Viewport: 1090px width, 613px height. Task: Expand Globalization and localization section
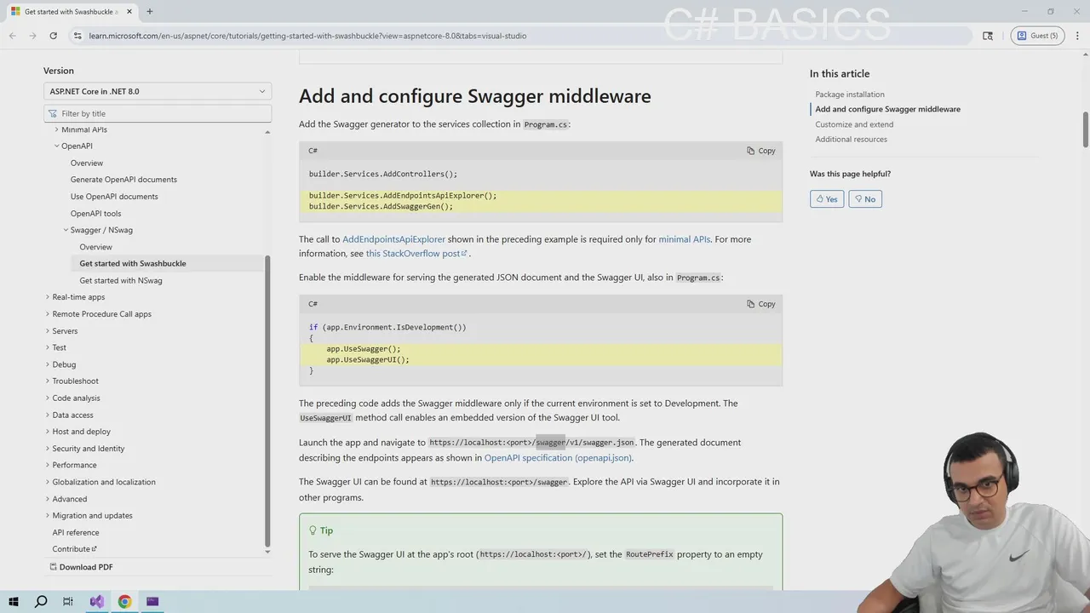48,482
